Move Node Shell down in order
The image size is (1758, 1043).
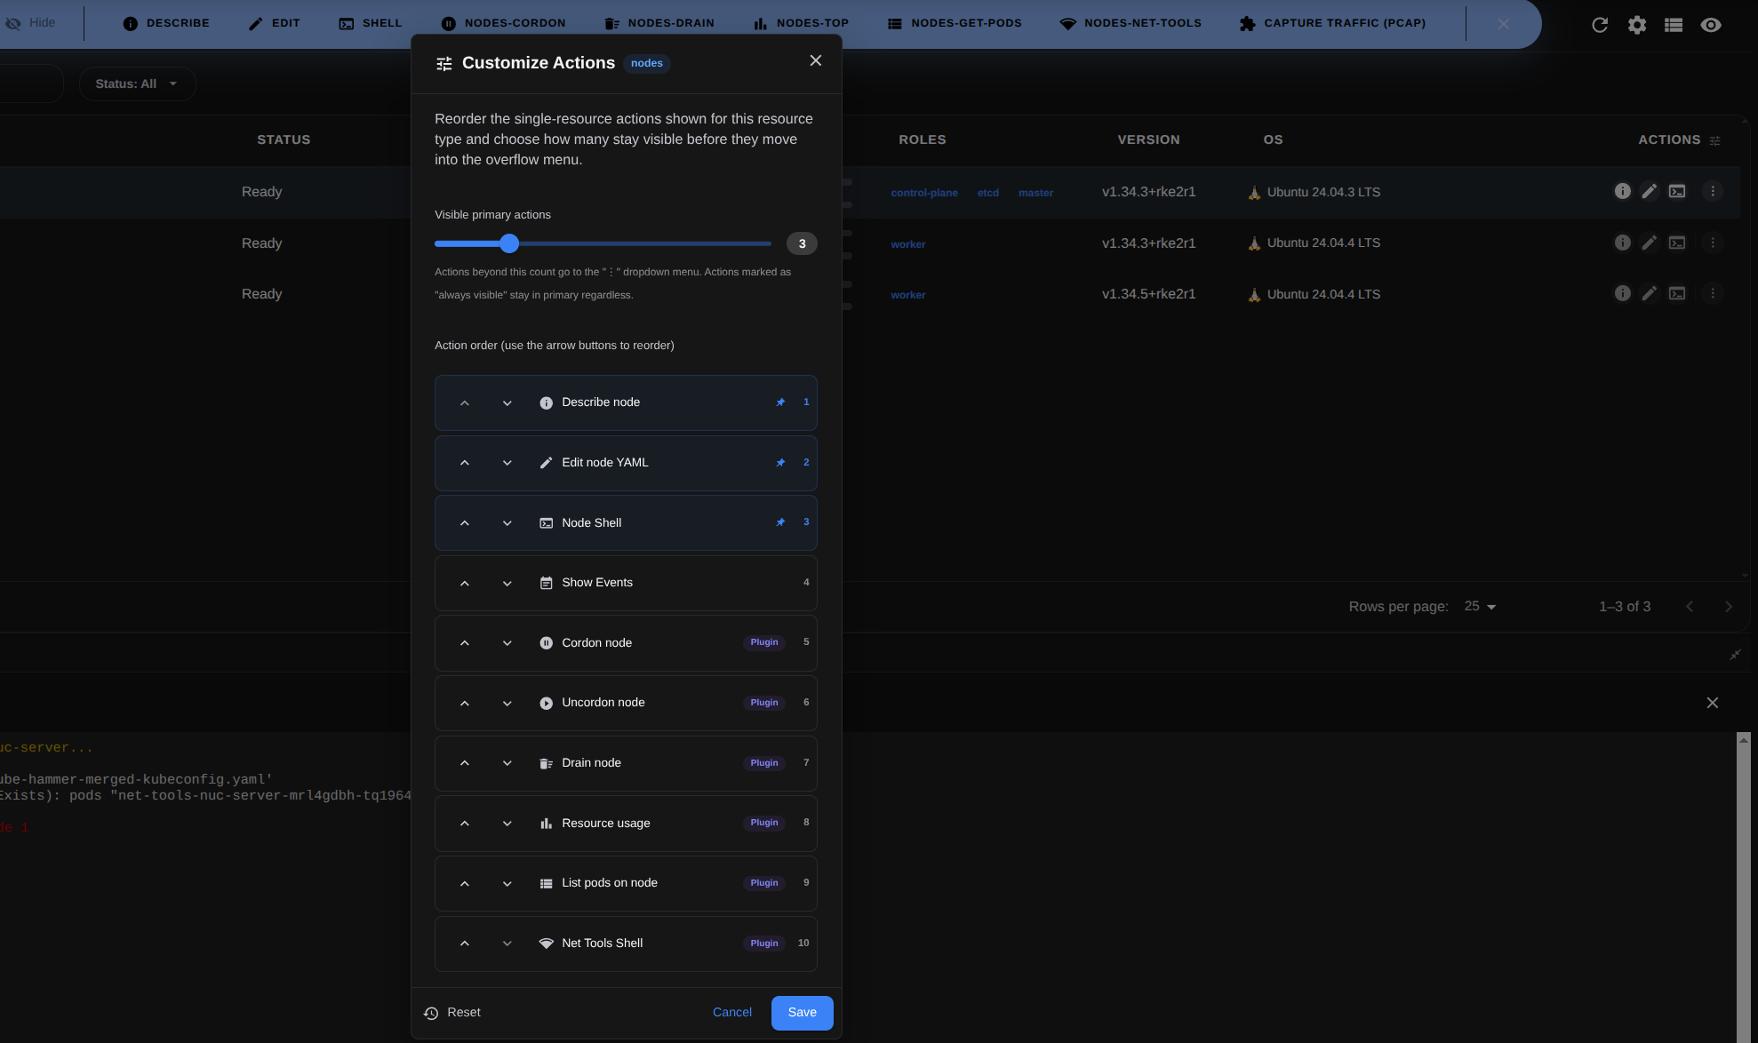[x=507, y=523]
